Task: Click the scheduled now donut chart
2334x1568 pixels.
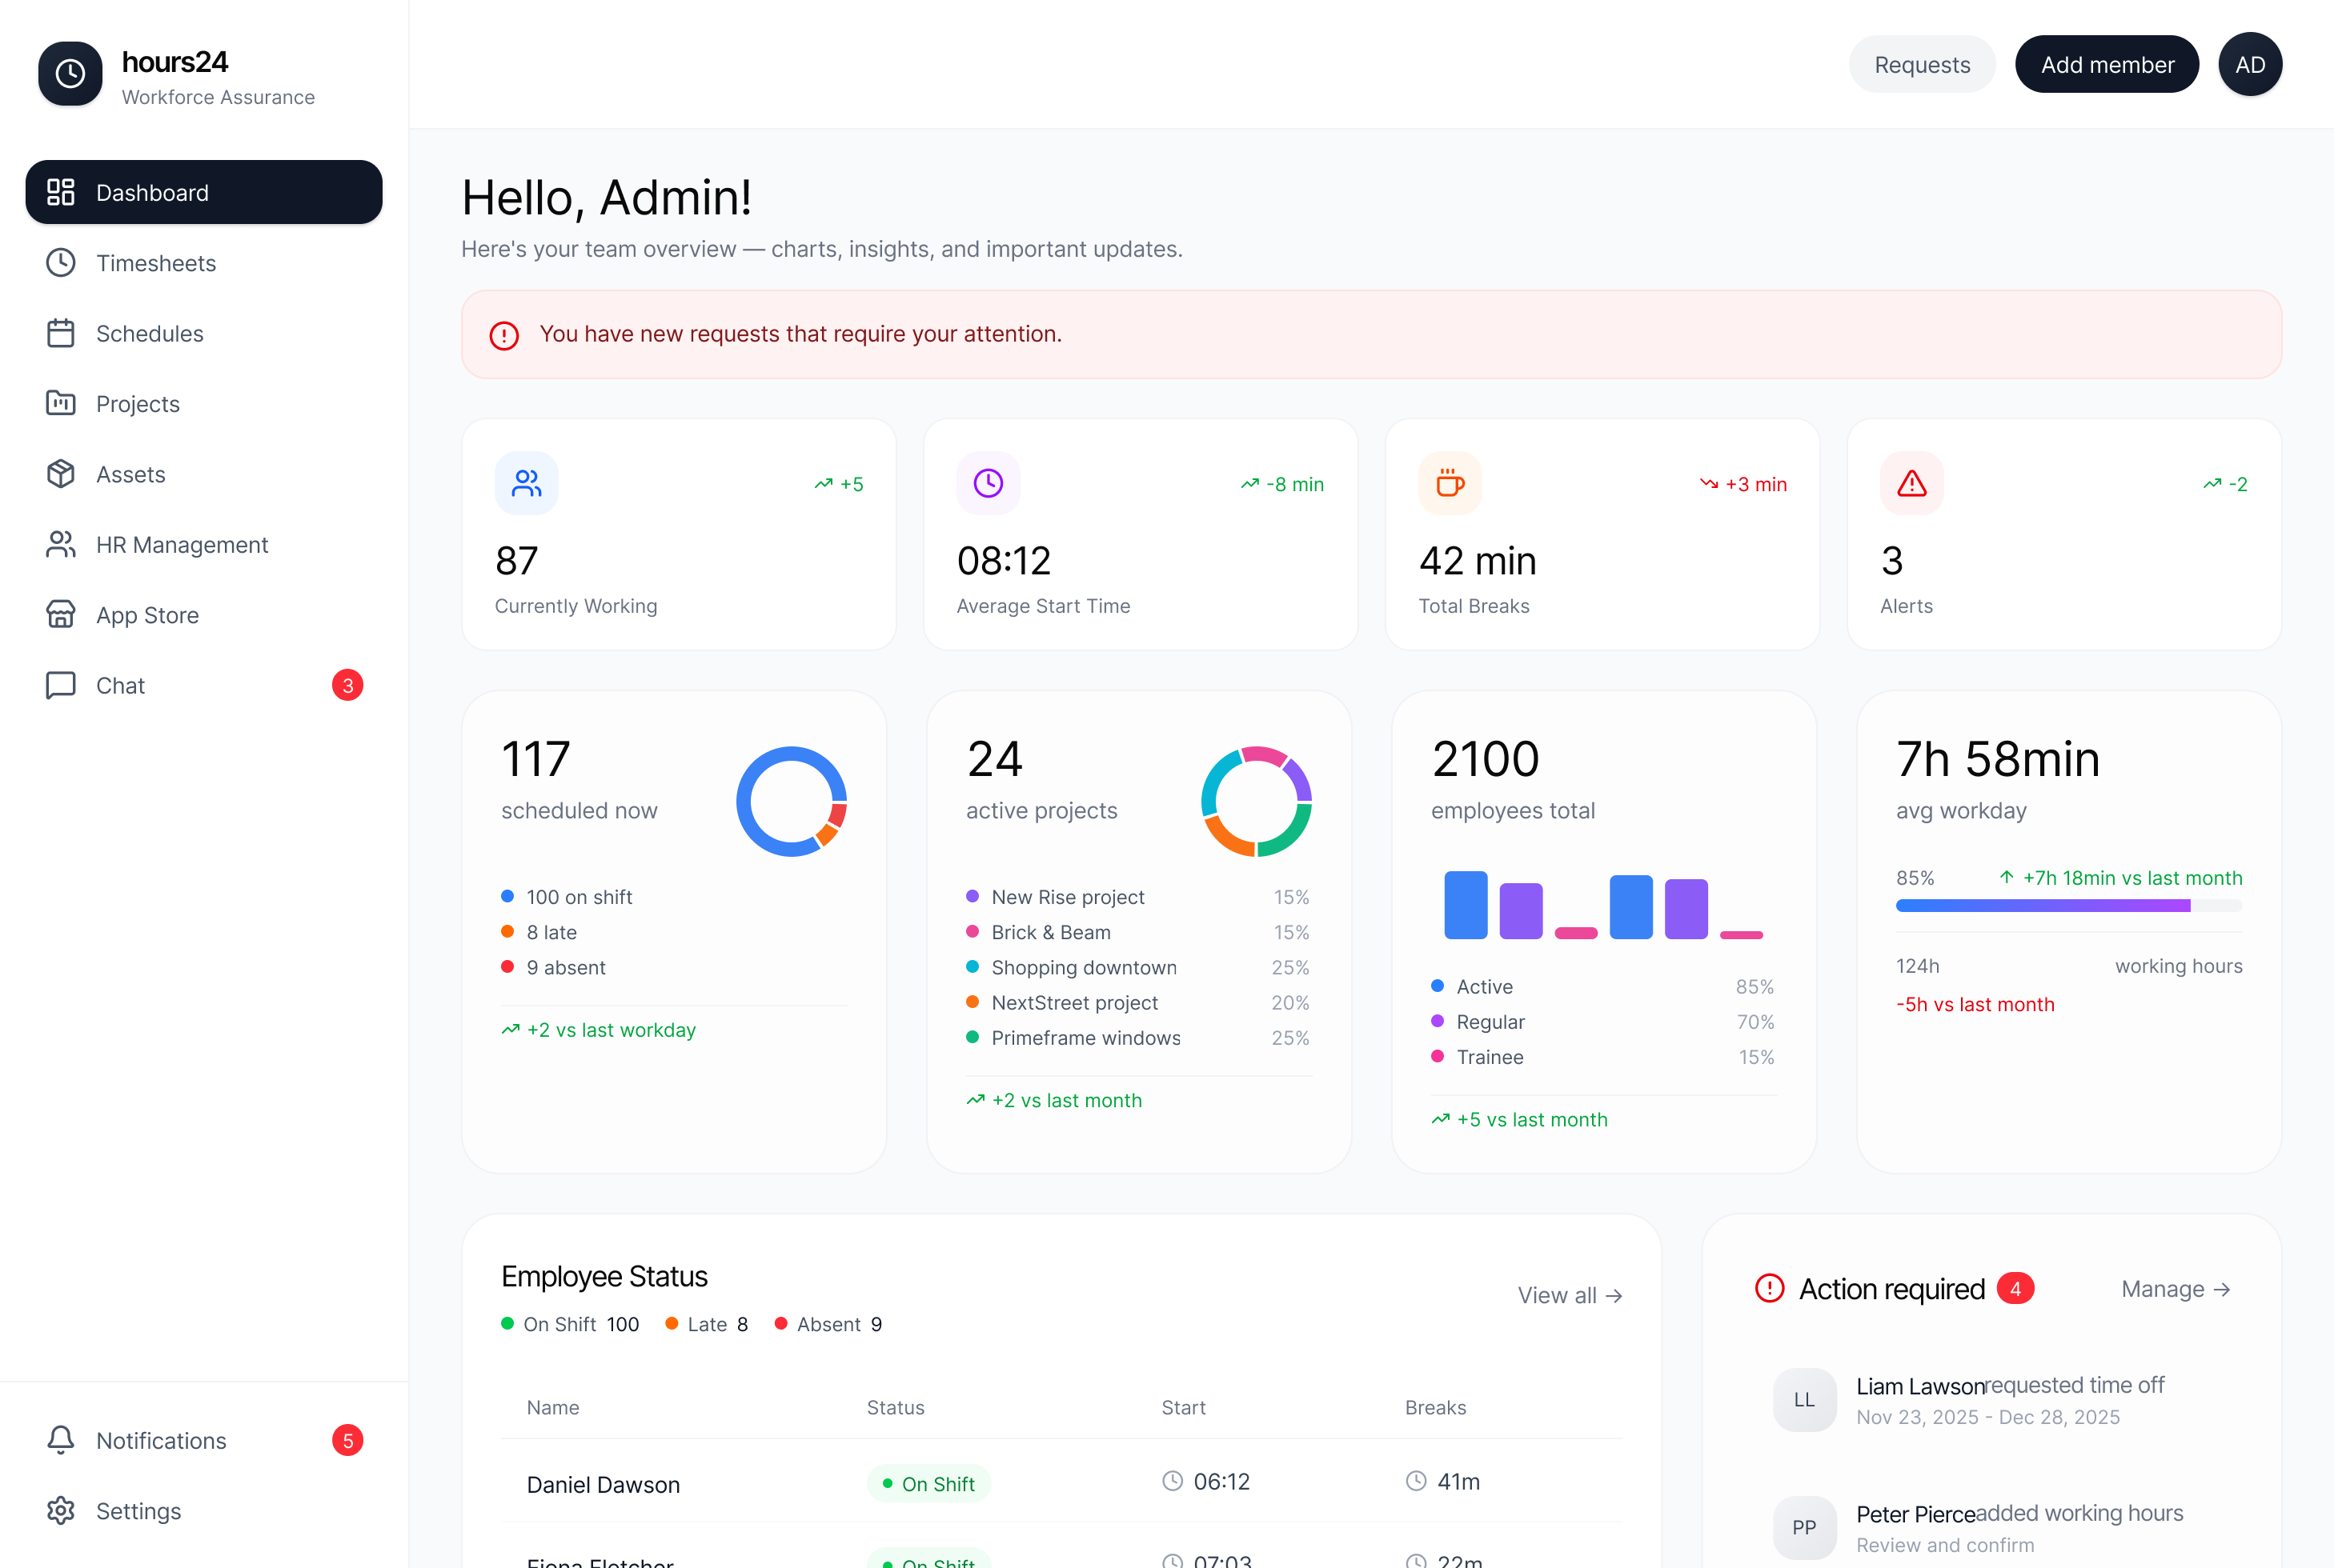Action: click(792, 801)
